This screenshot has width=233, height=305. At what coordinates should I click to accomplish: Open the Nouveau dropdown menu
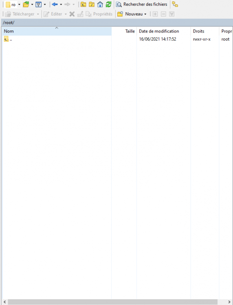[132, 14]
